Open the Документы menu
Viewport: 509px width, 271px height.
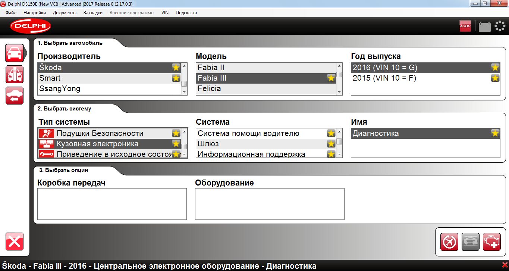pyautogui.click(x=65, y=13)
